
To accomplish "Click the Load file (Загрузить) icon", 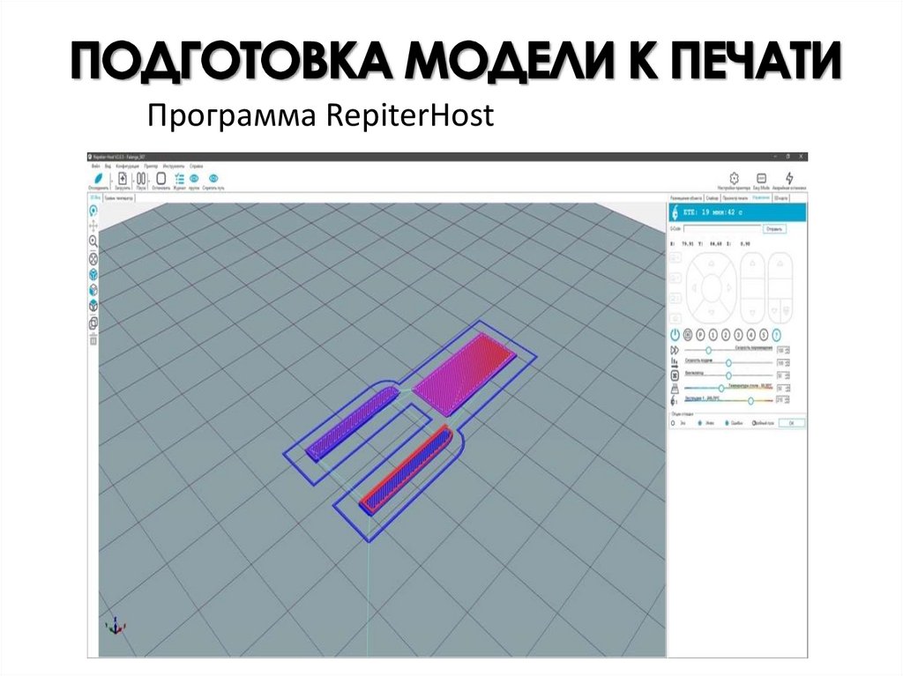I will tap(122, 179).
